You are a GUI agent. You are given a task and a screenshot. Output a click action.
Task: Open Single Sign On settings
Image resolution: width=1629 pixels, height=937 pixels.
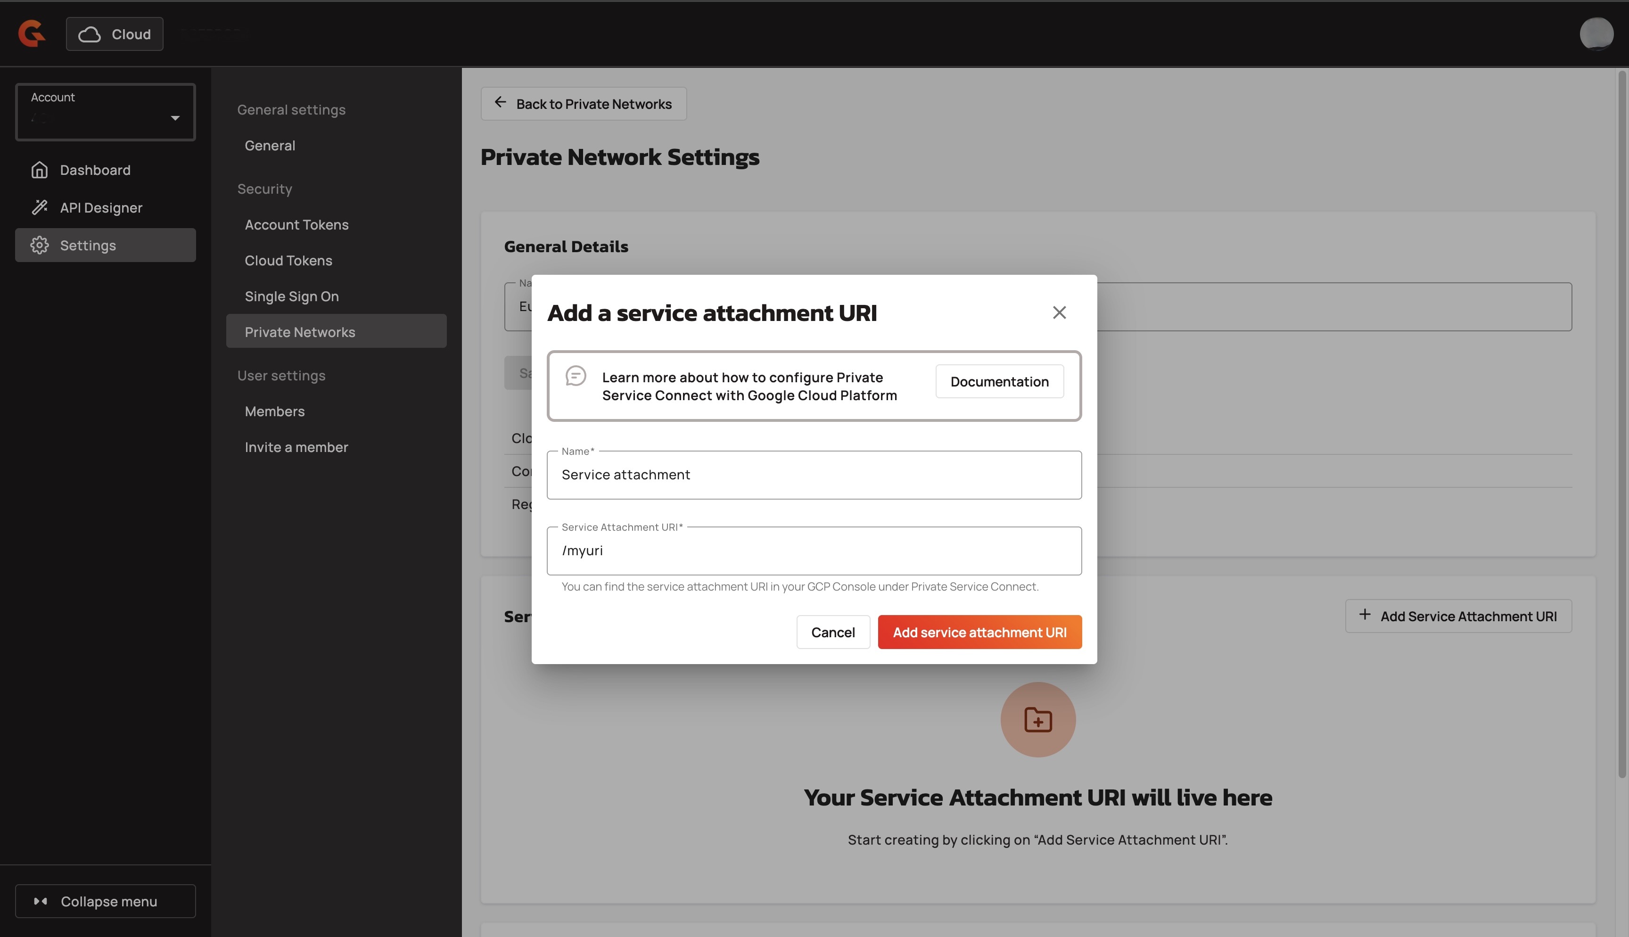coord(291,296)
